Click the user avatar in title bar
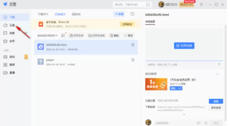 (x=161, y=4)
